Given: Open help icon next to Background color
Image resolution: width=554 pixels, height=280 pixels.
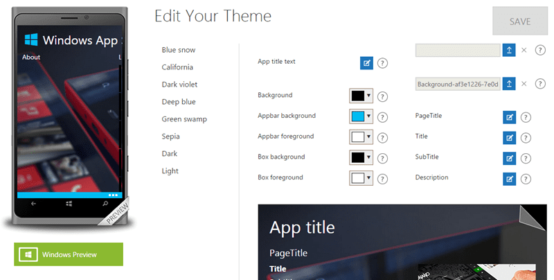Looking at the screenshot, I should [382, 96].
